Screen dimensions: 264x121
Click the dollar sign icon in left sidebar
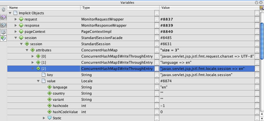tap(4, 10)
